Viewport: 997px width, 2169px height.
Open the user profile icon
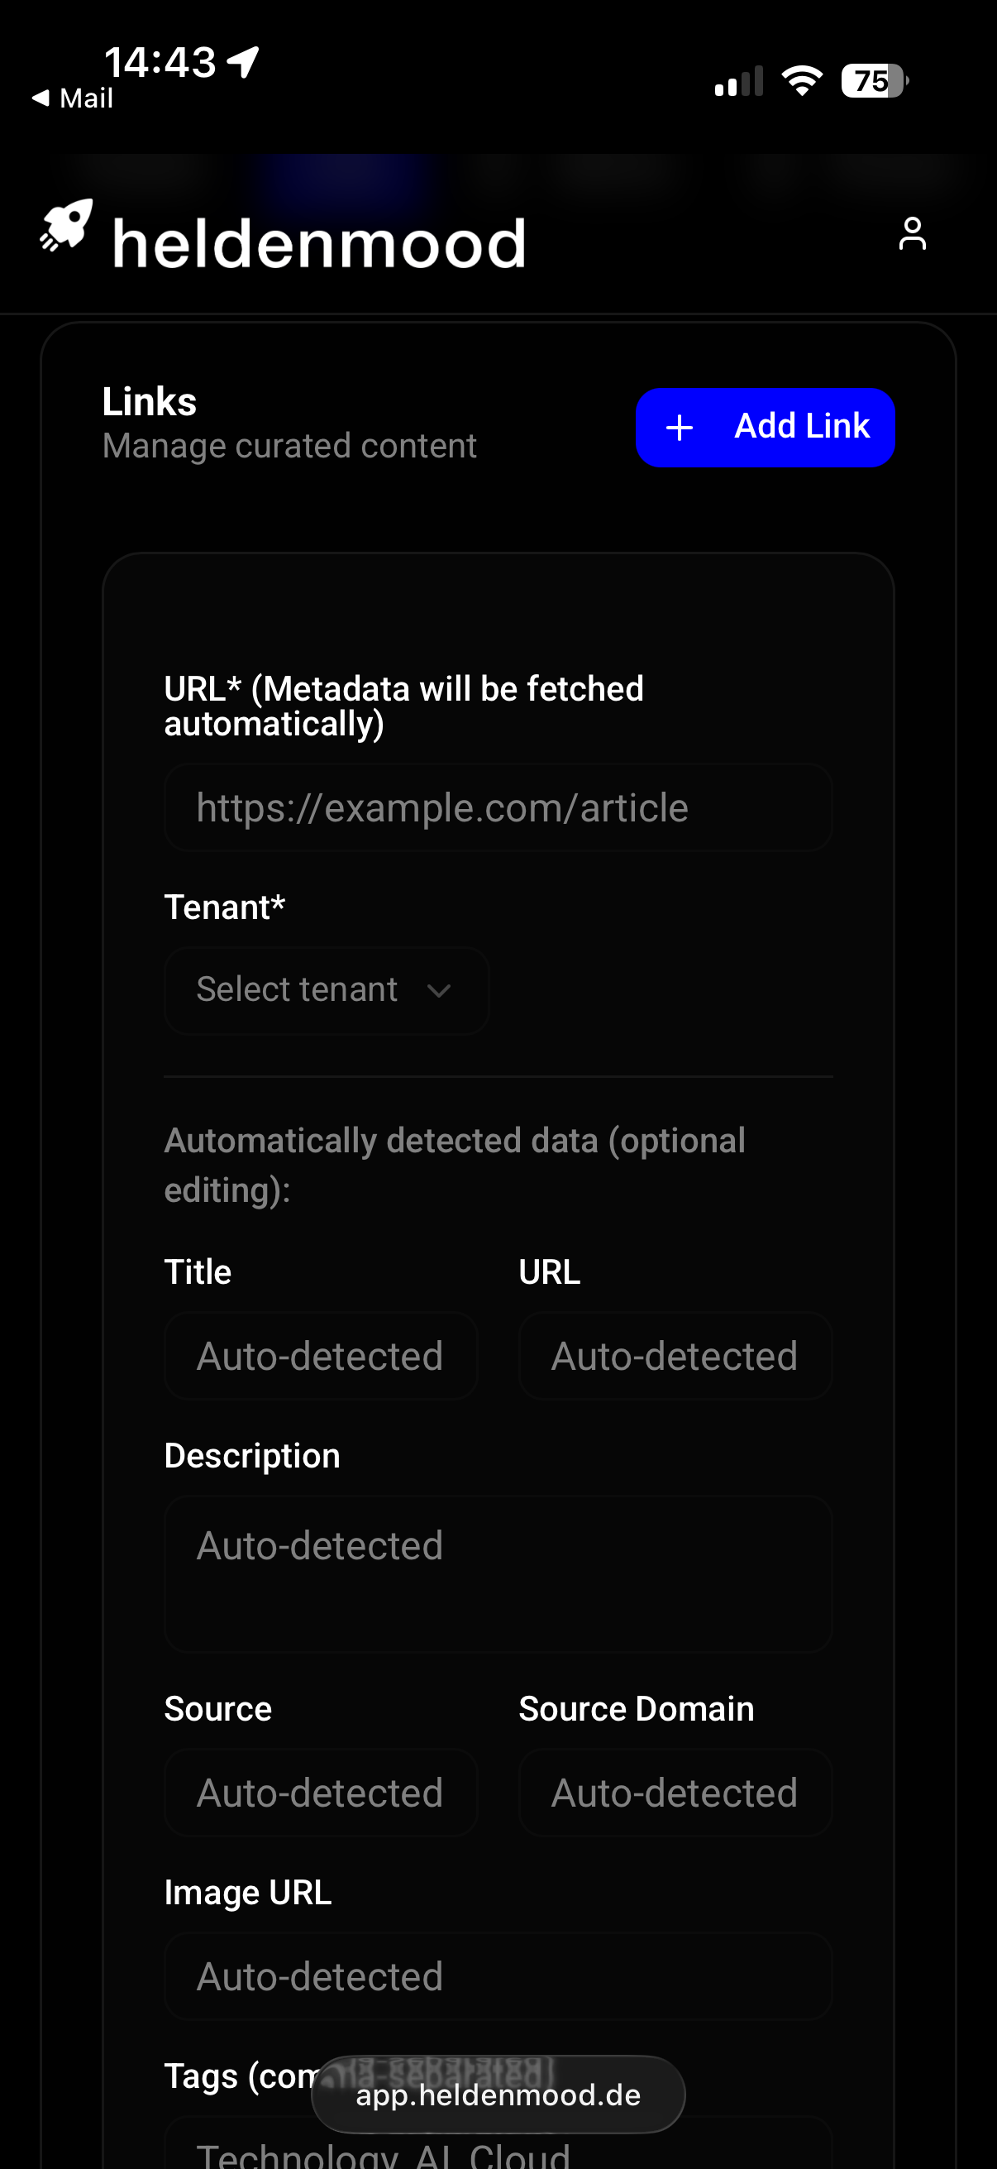coord(912,234)
